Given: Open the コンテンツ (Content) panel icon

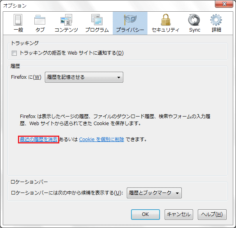Looking at the screenshot, I should tap(66, 23).
